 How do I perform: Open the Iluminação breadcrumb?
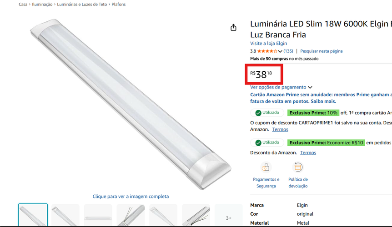[42, 4]
